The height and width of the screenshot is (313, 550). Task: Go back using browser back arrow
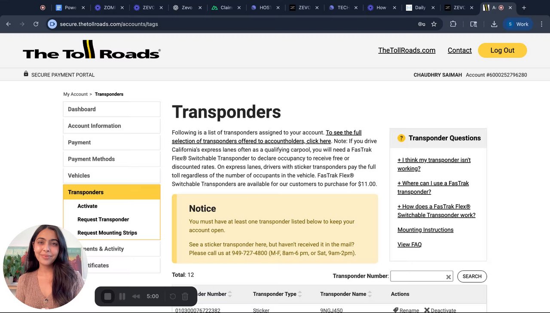coord(9,24)
